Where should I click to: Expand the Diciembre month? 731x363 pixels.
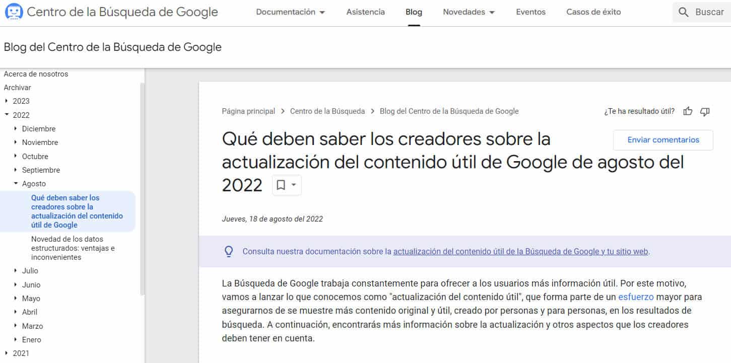[x=16, y=129]
